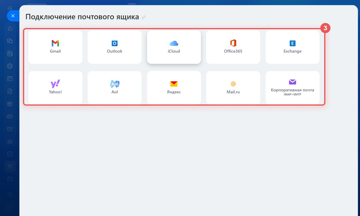Open the calendar sidebar icon
Image resolution: width=360 pixels, height=216 pixels.
(x=10, y=78)
